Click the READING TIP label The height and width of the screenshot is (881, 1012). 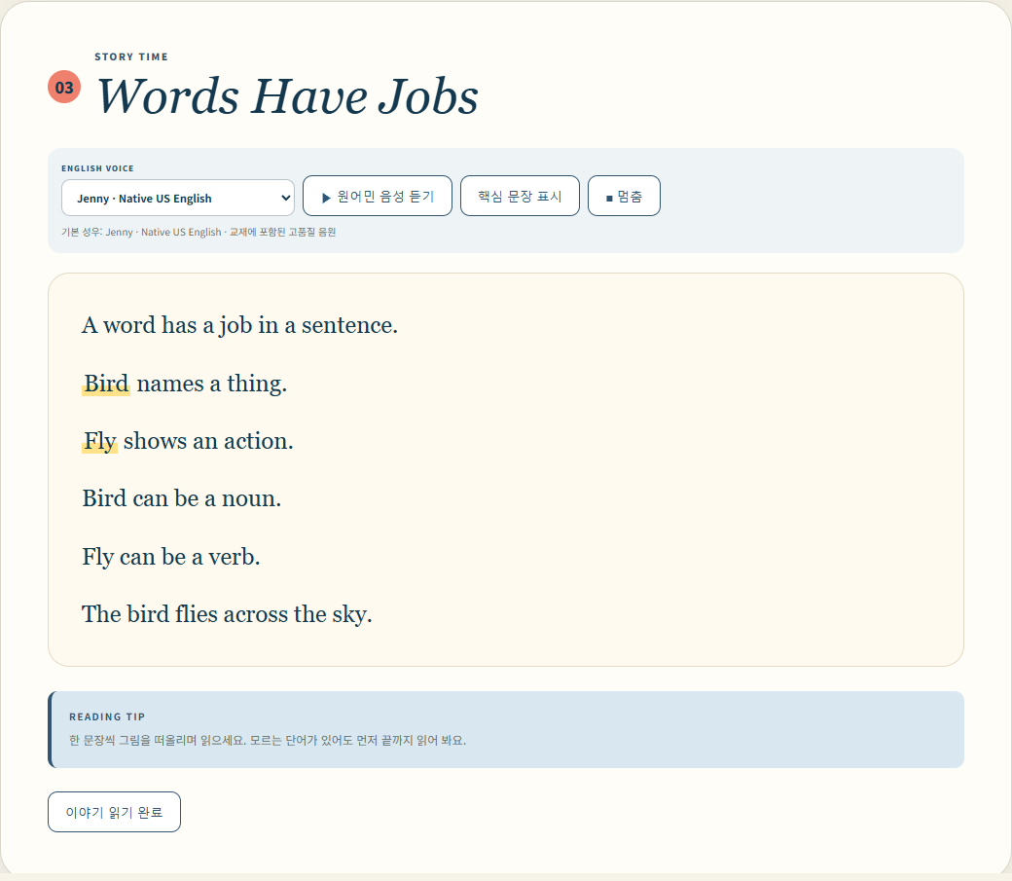point(107,716)
